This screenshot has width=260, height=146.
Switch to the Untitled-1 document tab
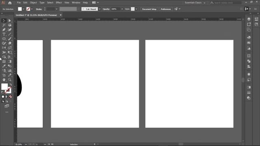(x=36, y=15)
